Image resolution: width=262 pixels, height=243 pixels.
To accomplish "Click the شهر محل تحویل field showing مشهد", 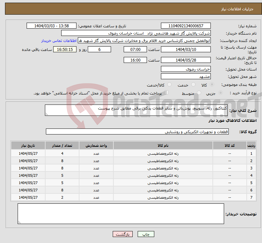I will coord(186,76).
